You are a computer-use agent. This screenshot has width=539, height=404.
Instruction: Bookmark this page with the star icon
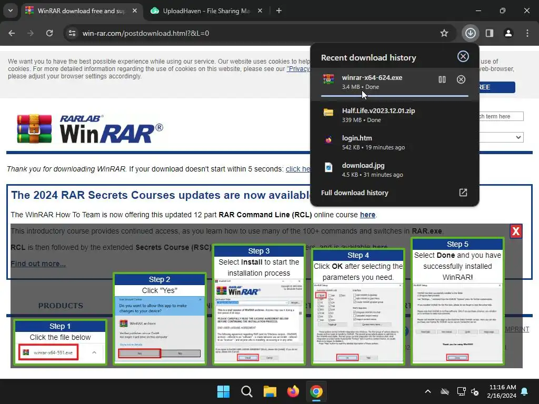click(x=444, y=33)
